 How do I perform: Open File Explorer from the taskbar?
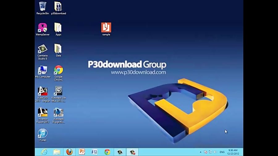[57, 152]
